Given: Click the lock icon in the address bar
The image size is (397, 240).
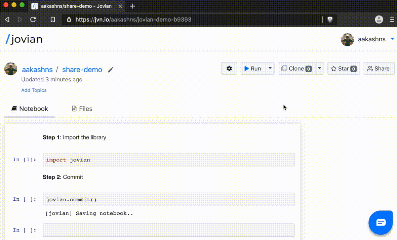Looking at the screenshot, I should [69, 19].
